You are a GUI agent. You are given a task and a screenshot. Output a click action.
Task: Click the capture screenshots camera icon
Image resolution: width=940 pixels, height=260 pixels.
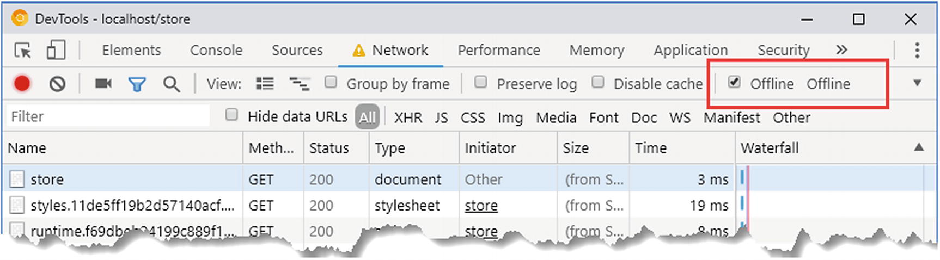pyautogui.click(x=103, y=84)
